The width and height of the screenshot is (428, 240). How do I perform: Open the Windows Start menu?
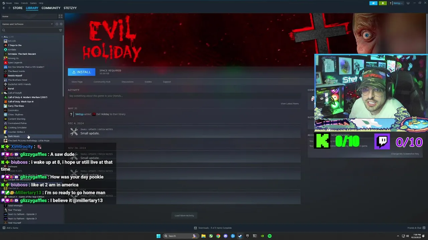click(158, 236)
